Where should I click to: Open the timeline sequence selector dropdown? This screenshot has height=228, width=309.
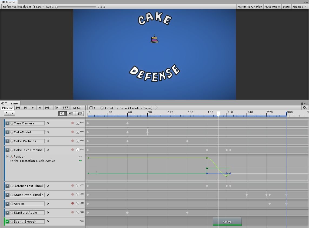[x=92, y=108]
